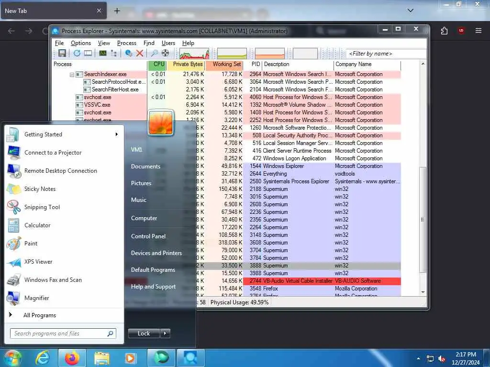Viewport: 490px width, 367px height.
Task: Click the Save toolbar icon in Process Explorer
Action: (62, 53)
